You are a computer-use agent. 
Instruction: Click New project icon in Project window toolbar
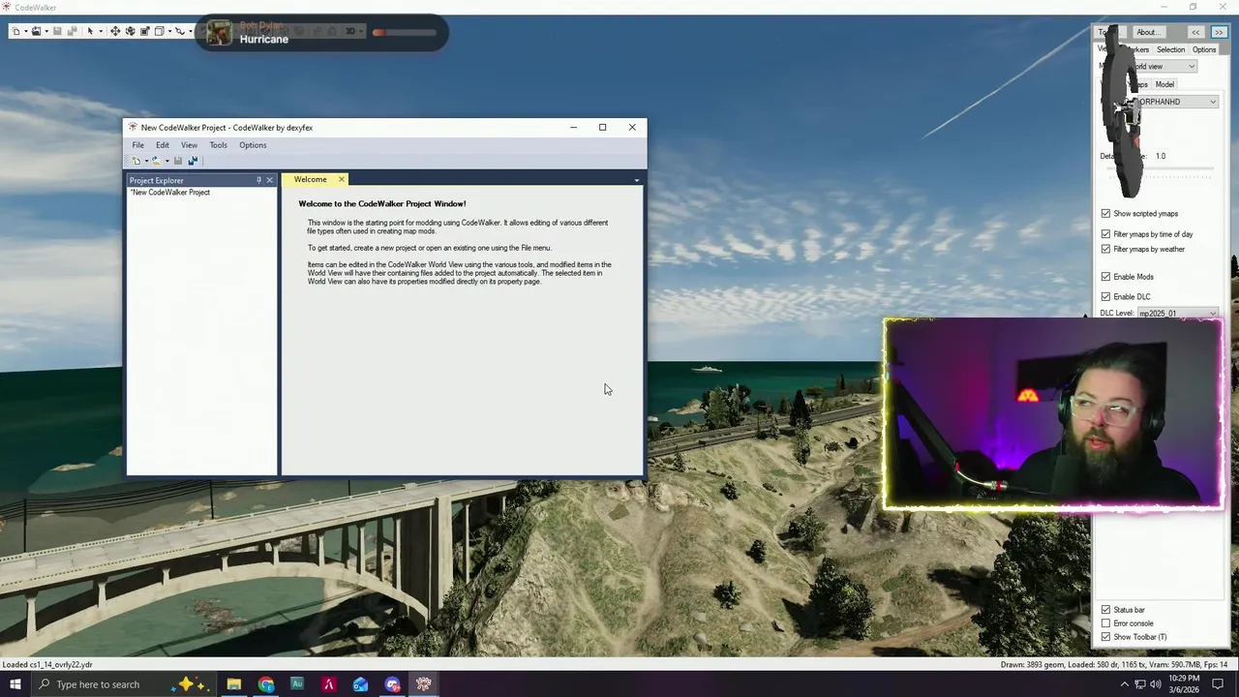coord(136,161)
